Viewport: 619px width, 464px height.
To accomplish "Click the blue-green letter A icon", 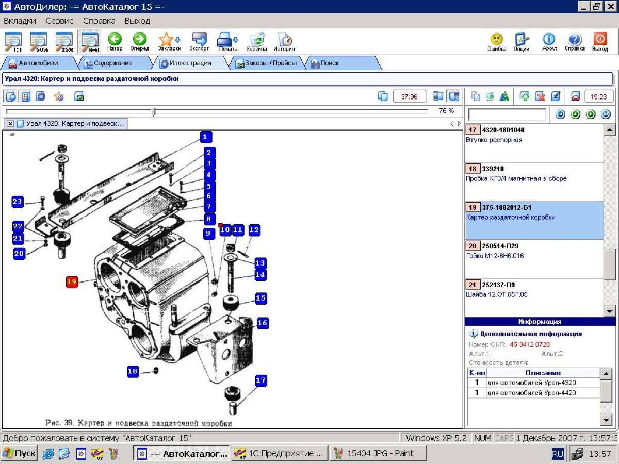I will (504, 96).
